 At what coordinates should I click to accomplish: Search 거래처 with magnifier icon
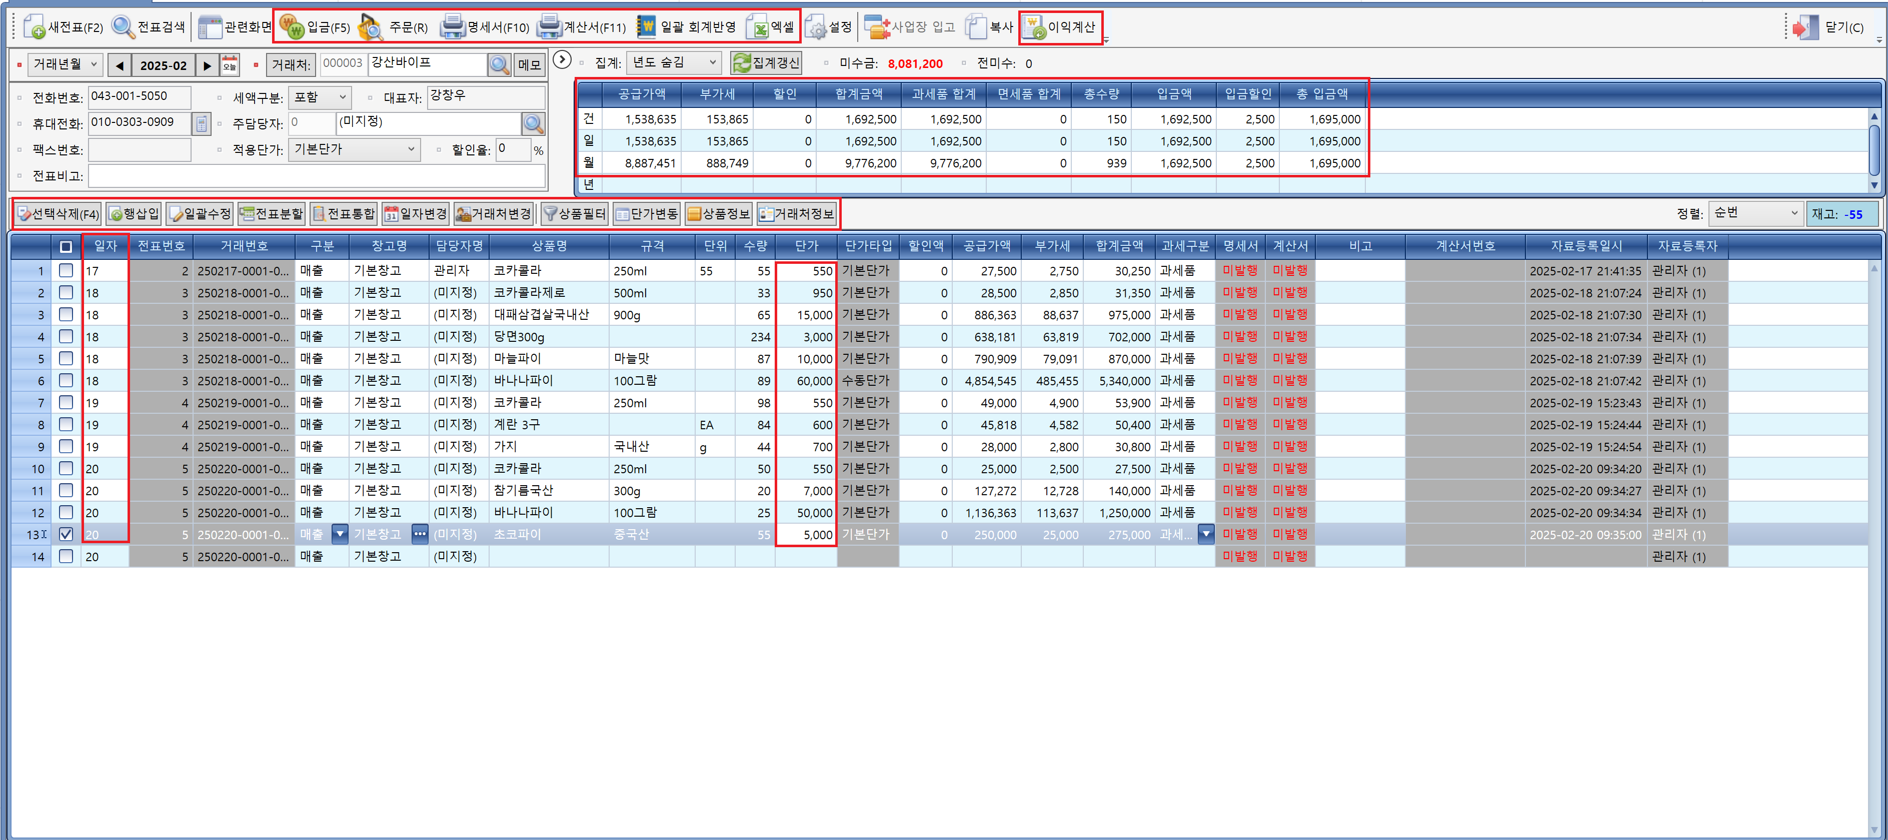[499, 64]
